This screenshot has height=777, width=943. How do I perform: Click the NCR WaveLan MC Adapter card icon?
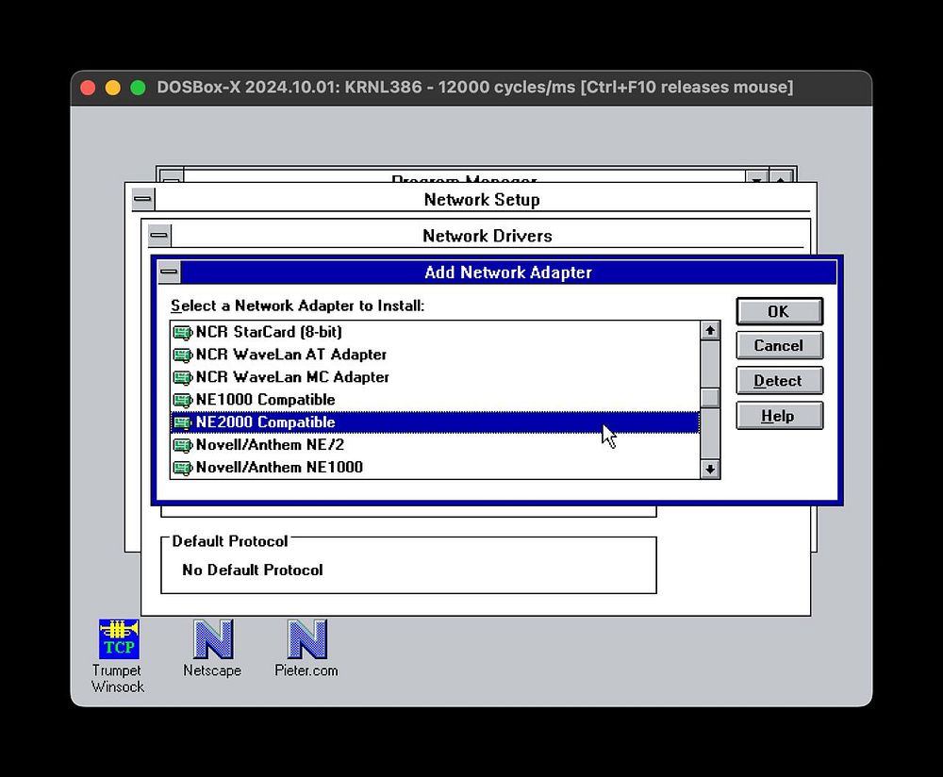(182, 377)
